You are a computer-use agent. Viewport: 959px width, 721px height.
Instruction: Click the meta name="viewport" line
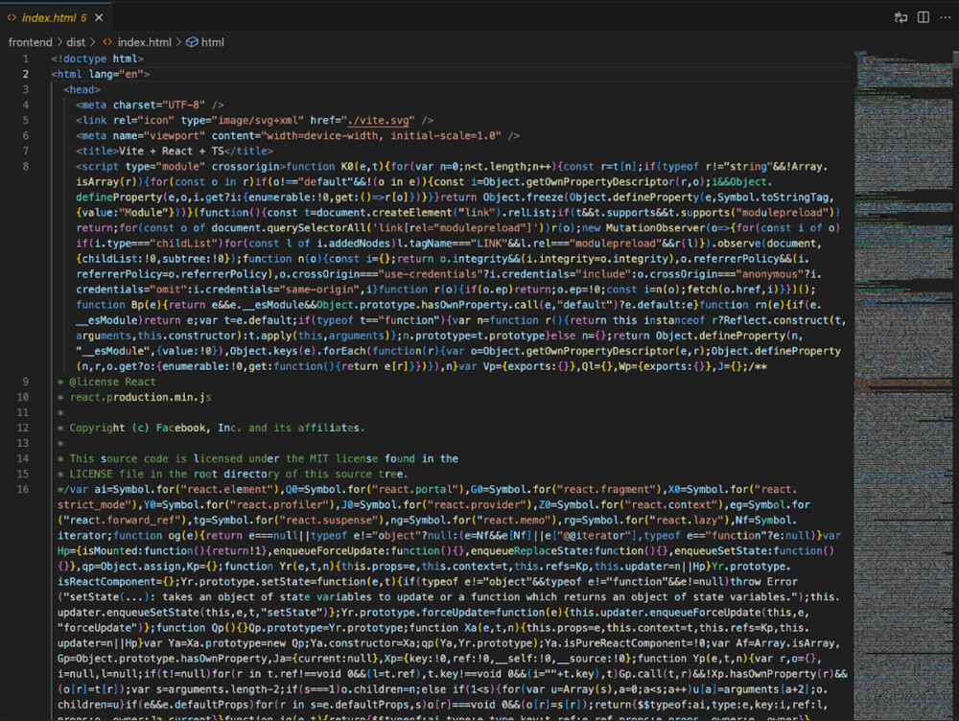pos(298,136)
